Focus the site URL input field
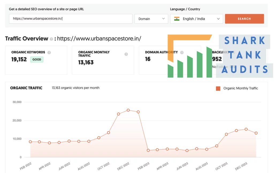This screenshot has width=274, height=173. click(x=71, y=19)
